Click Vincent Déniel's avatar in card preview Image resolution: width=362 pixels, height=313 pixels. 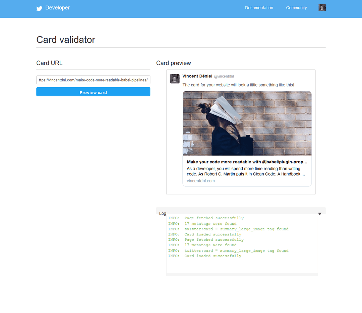click(175, 79)
